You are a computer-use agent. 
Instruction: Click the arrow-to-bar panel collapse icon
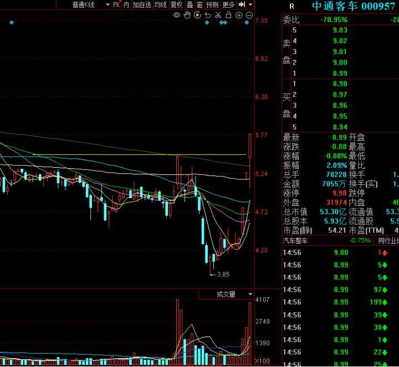[242, 4]
